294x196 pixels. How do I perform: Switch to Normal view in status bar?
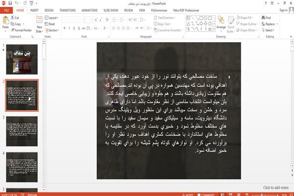click(x=222, y=195)
